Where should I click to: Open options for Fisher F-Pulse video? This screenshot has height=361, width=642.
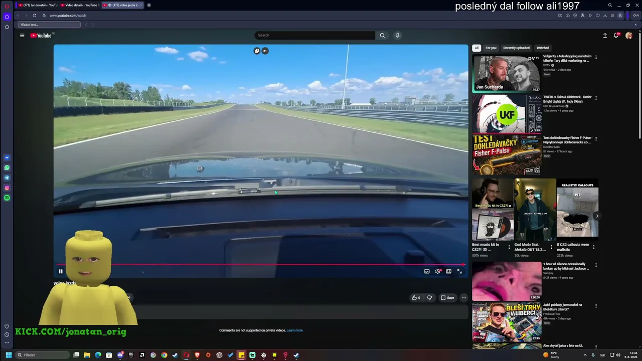point(596,139)
